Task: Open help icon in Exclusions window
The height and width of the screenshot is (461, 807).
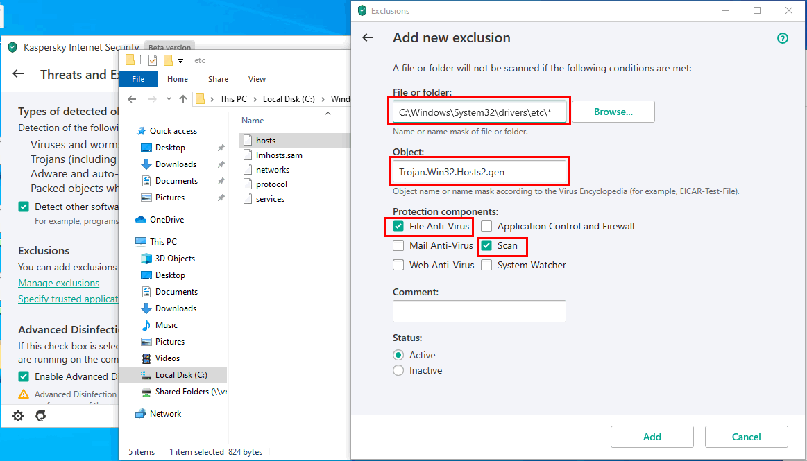Action: [782, 38]
